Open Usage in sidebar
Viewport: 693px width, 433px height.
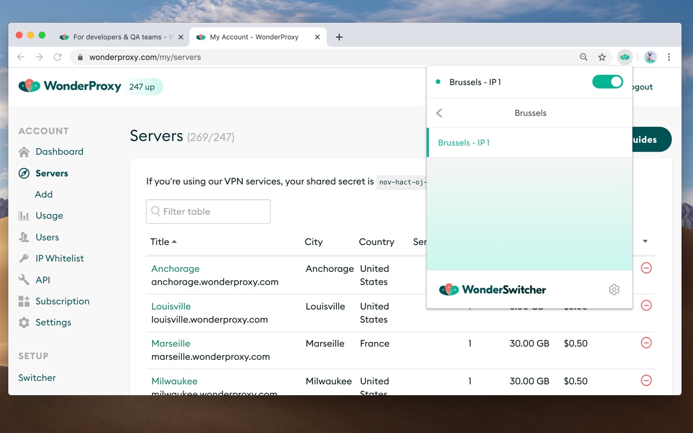[x=49, y=215]
